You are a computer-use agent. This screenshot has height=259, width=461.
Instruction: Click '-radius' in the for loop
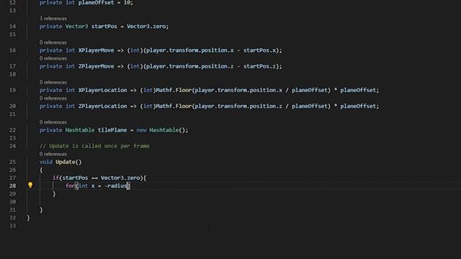[115, 186]
